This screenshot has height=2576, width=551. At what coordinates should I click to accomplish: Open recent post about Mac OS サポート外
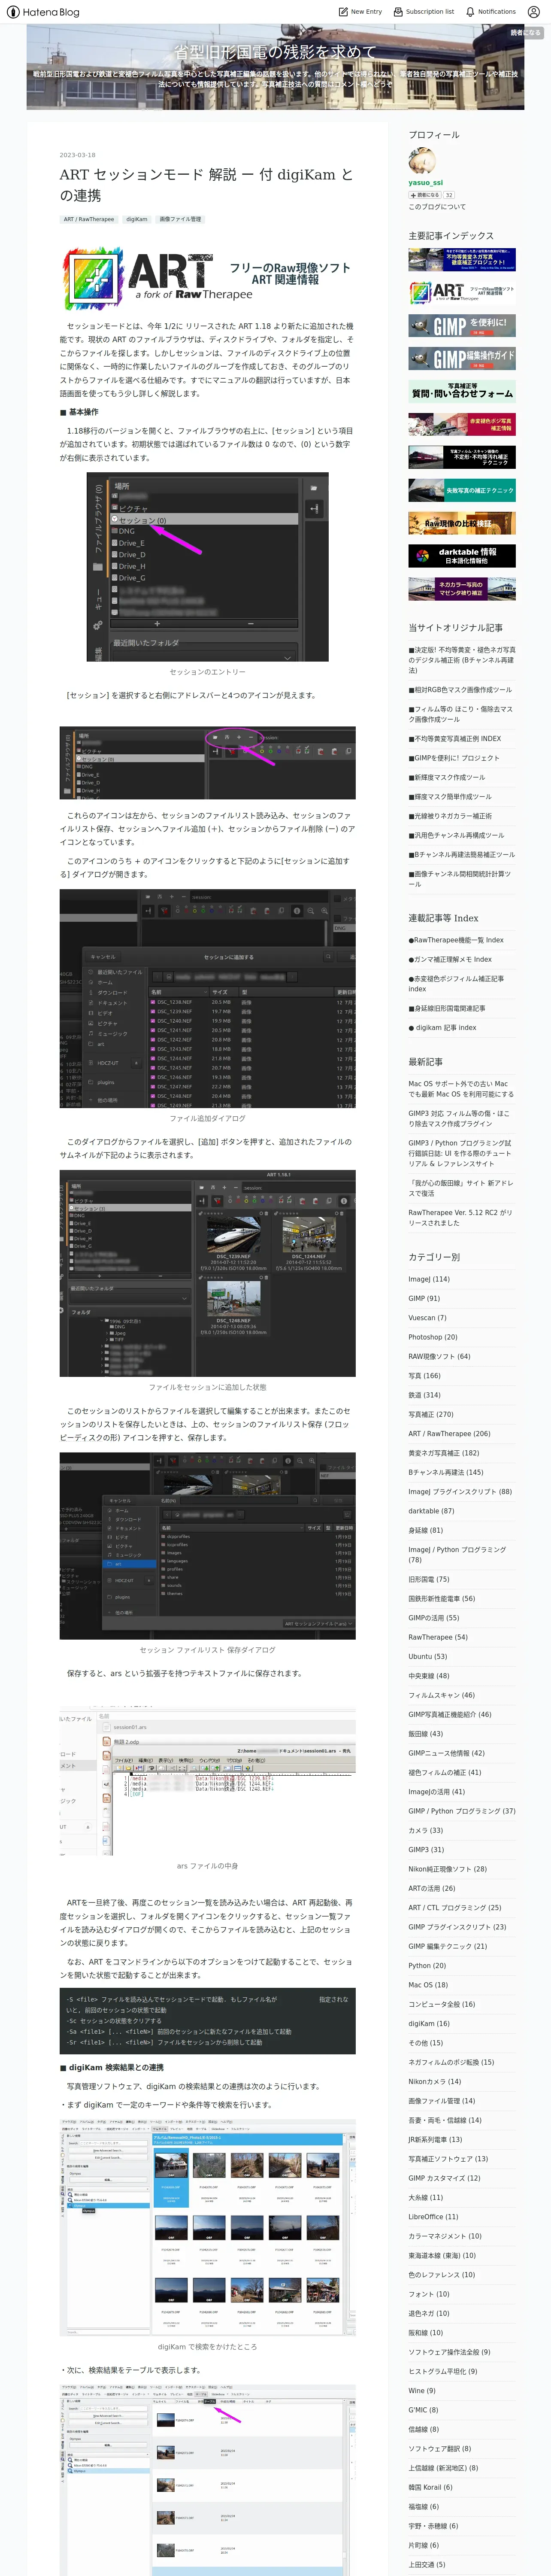461,1088
